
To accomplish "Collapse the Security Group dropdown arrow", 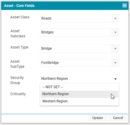I will pyautogui.click(x=115, y=79).
